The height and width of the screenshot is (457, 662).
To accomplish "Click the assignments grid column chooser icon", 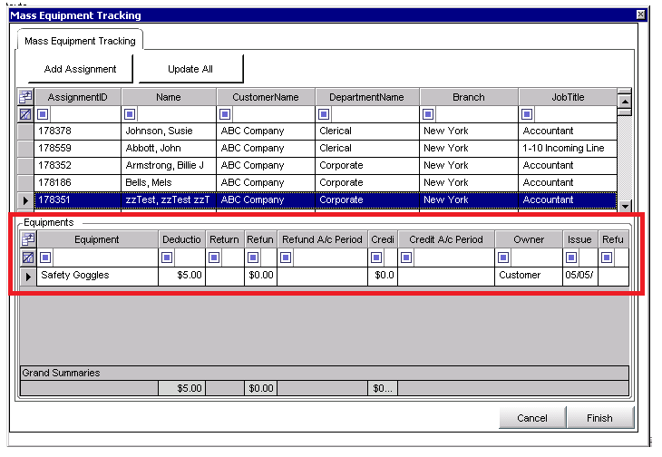I will (25, 97).
